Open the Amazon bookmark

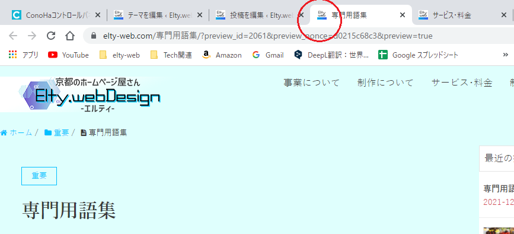(x=222, y=55)
